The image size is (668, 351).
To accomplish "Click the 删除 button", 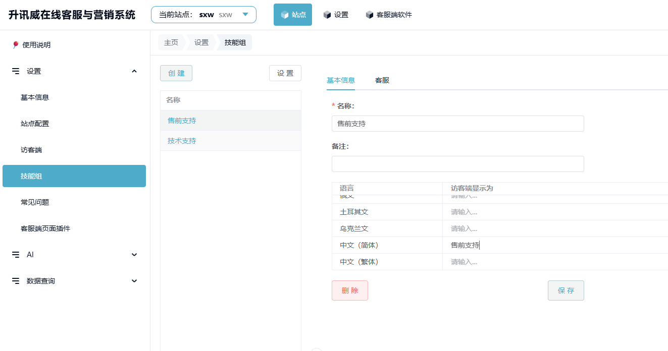I will tap(350, 290).
